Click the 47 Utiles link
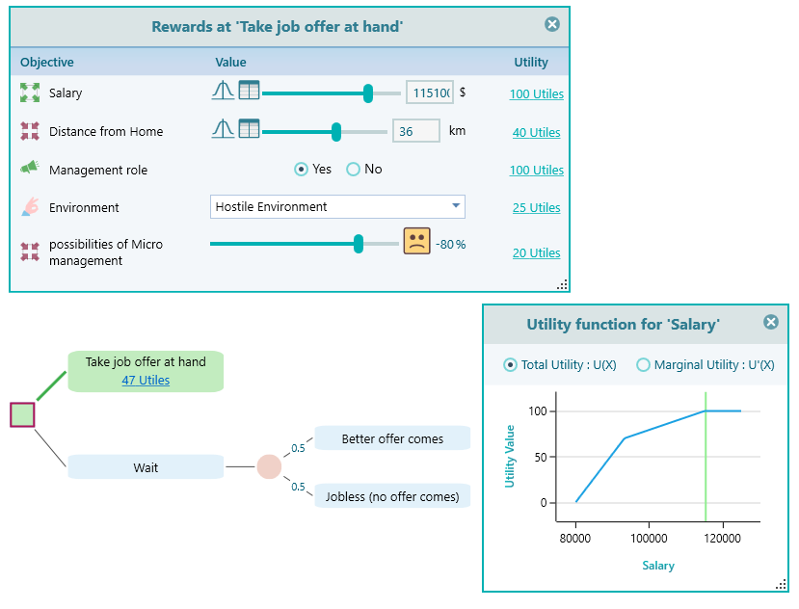Screen dimensions: 799x609 (x=146, y=380)
